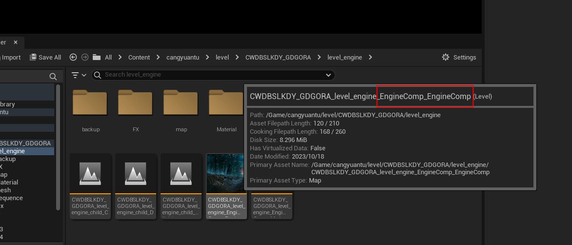
Task: Open the Material folder icon
Action: coord(226,104)
